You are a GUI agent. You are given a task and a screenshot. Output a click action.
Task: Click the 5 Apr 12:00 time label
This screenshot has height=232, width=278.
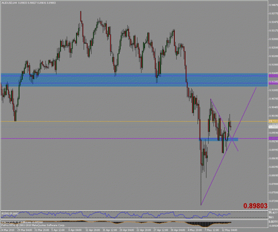(58, 230)
